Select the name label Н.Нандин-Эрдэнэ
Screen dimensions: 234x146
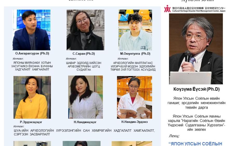click(x=134, y=122)
